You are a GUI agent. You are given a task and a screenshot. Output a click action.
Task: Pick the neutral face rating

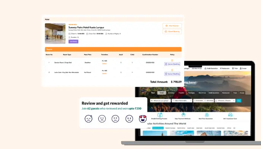pos(115,119)
